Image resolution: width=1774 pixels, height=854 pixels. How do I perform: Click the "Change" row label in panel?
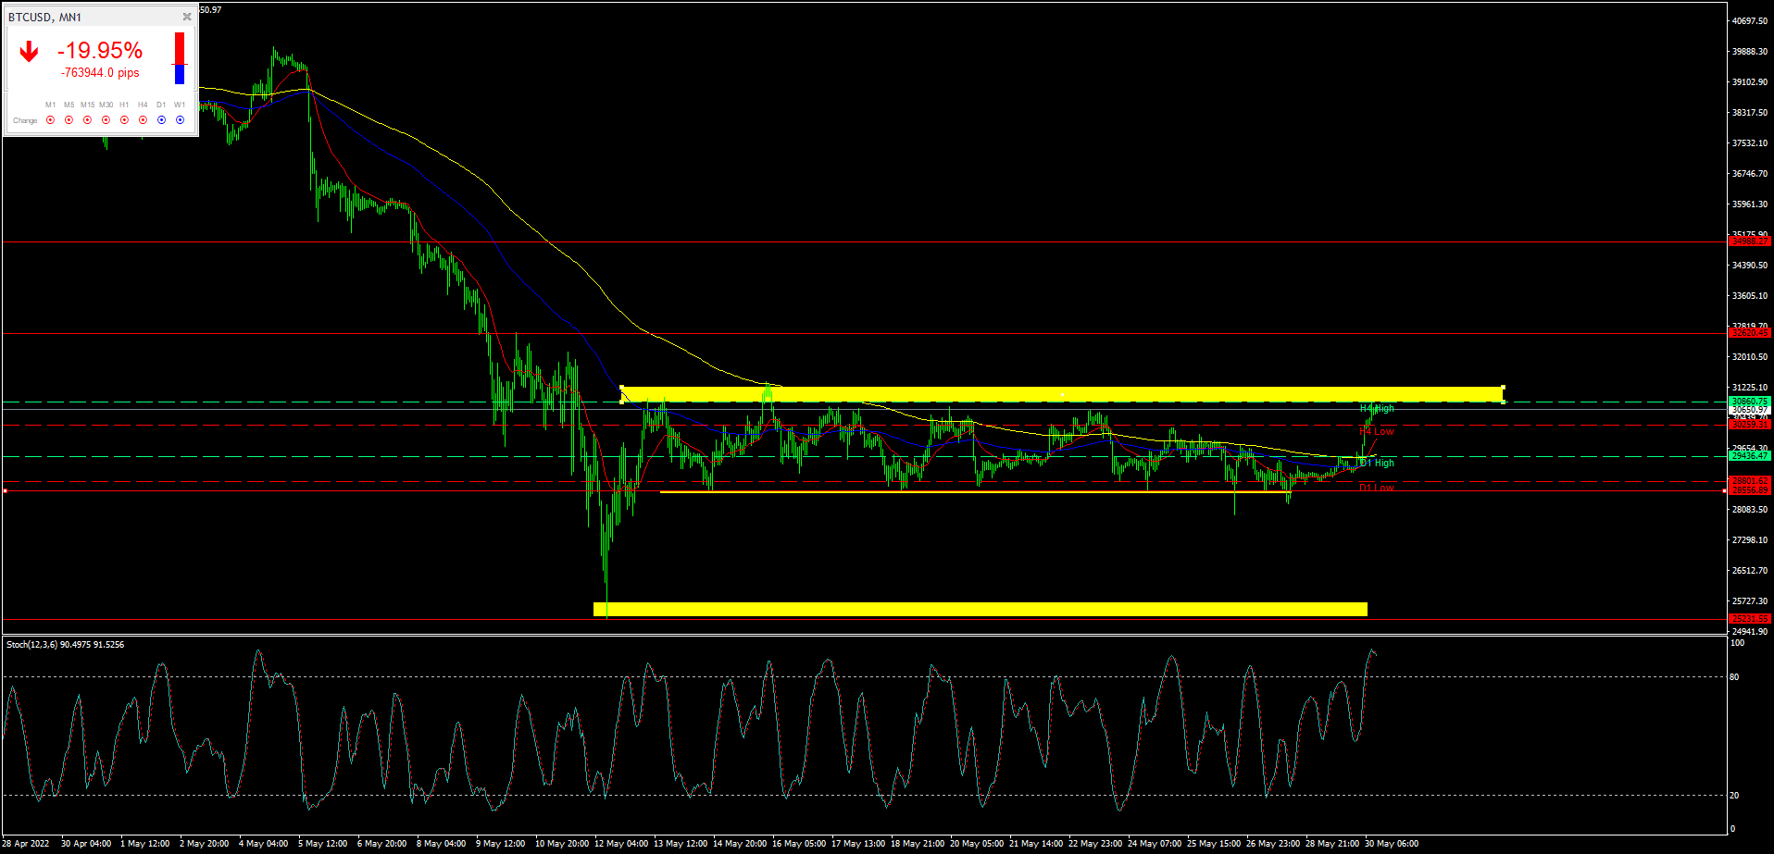25,120
